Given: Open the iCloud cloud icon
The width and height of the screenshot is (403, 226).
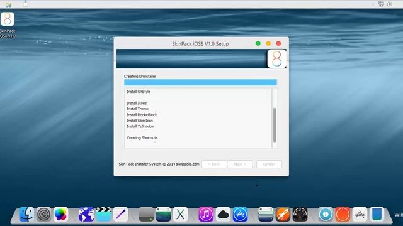Looking at the screenshot, I should [223, 214].
